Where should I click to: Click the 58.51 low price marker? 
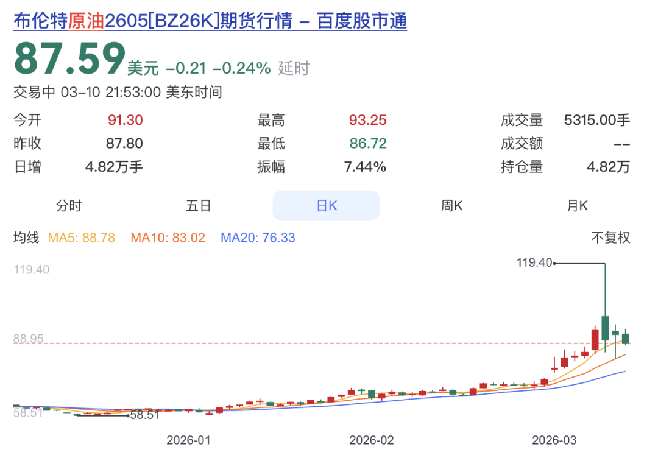[144, 415]
